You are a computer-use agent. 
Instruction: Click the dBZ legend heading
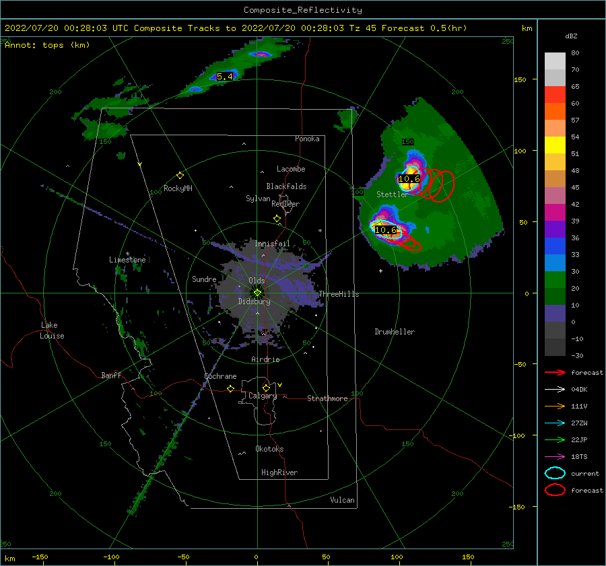coord(571,36)
